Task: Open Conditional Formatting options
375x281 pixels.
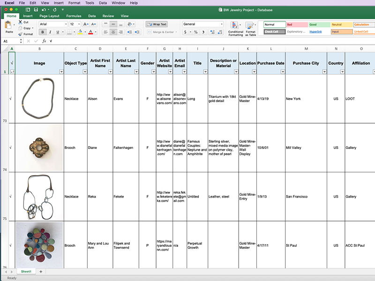Action: (x=235, y=29)
